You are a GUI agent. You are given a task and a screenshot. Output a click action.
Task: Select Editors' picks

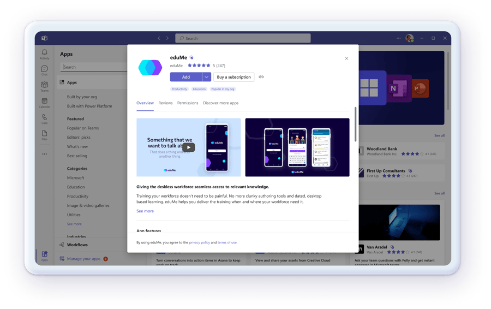coord(79,137)
